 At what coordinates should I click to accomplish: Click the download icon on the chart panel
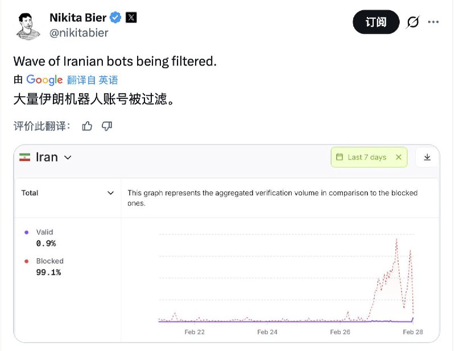coord(427,157)
